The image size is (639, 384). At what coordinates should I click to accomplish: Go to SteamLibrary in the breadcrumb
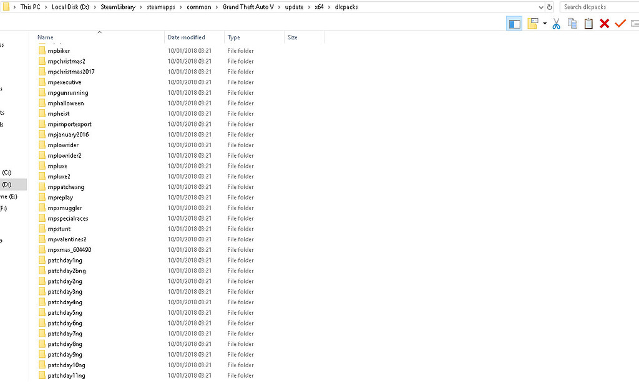point(118,7)
